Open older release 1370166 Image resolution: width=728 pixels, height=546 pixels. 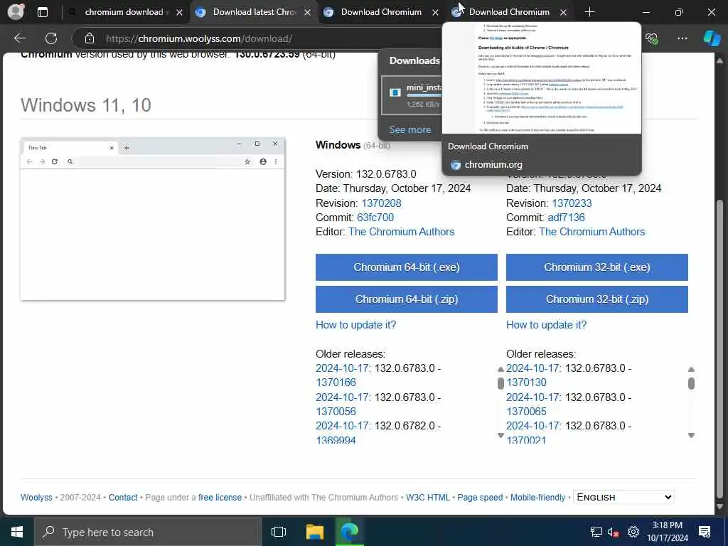336,382
